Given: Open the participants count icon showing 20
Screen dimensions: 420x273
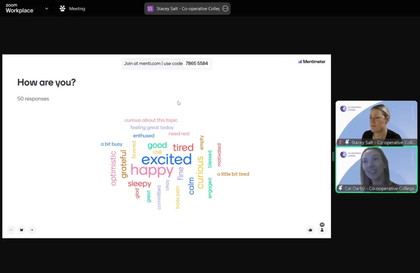Looking at the screenshot, I should click(x=322, y=229).
